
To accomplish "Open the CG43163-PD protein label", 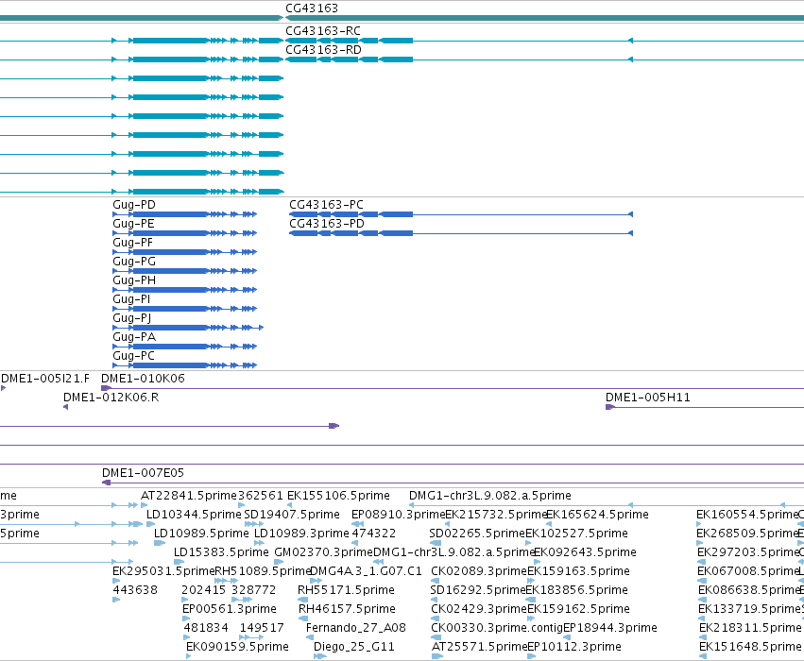I will [327, 224].
